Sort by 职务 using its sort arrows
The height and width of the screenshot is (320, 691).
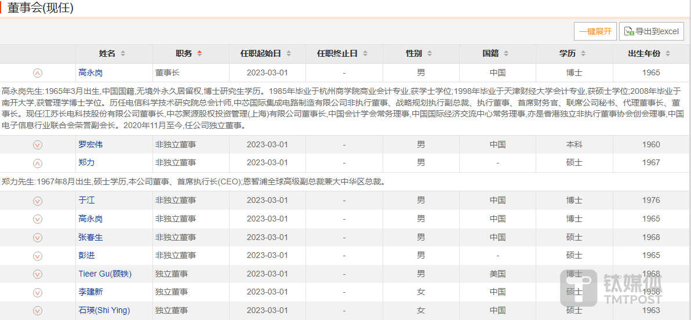tap(199, 54)
